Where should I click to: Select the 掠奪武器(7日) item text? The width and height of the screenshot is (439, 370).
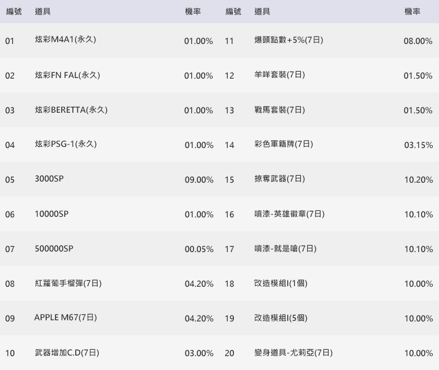tap(280, 179)
